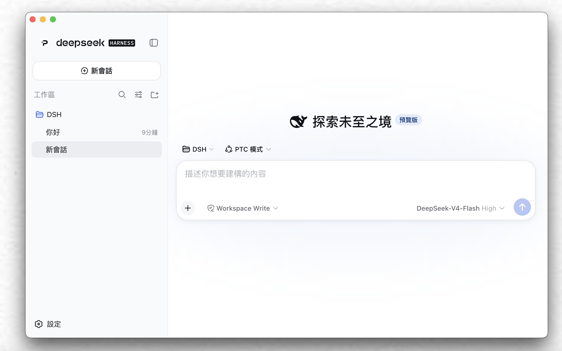Minimize the window with the yellow button
This screenshot has width=562, height=351.
(x=43, y=19)
